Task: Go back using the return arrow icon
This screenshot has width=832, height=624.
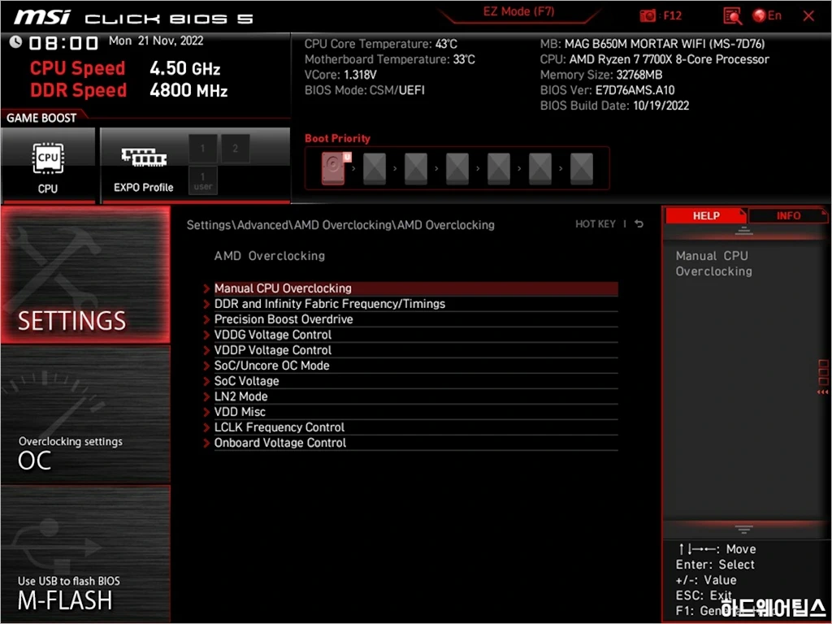Action: (639, 224)
